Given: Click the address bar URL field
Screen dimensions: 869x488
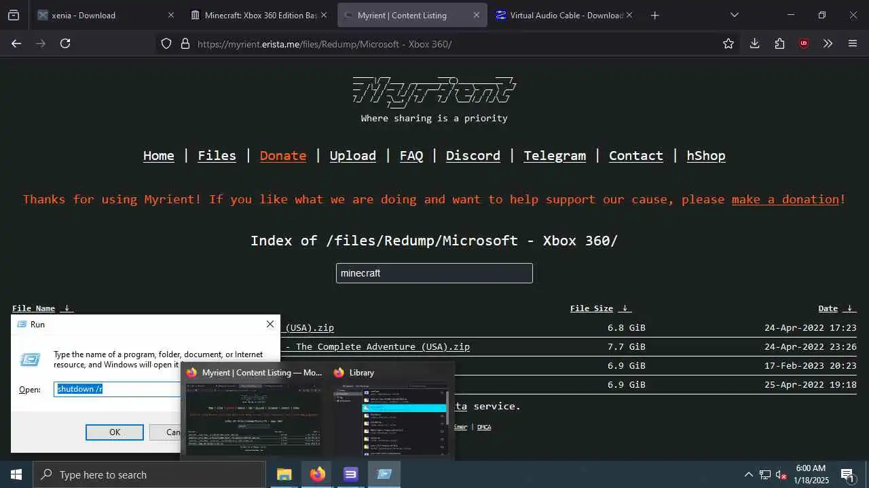Looking at the screenshot, I should [x=448, y=43].
